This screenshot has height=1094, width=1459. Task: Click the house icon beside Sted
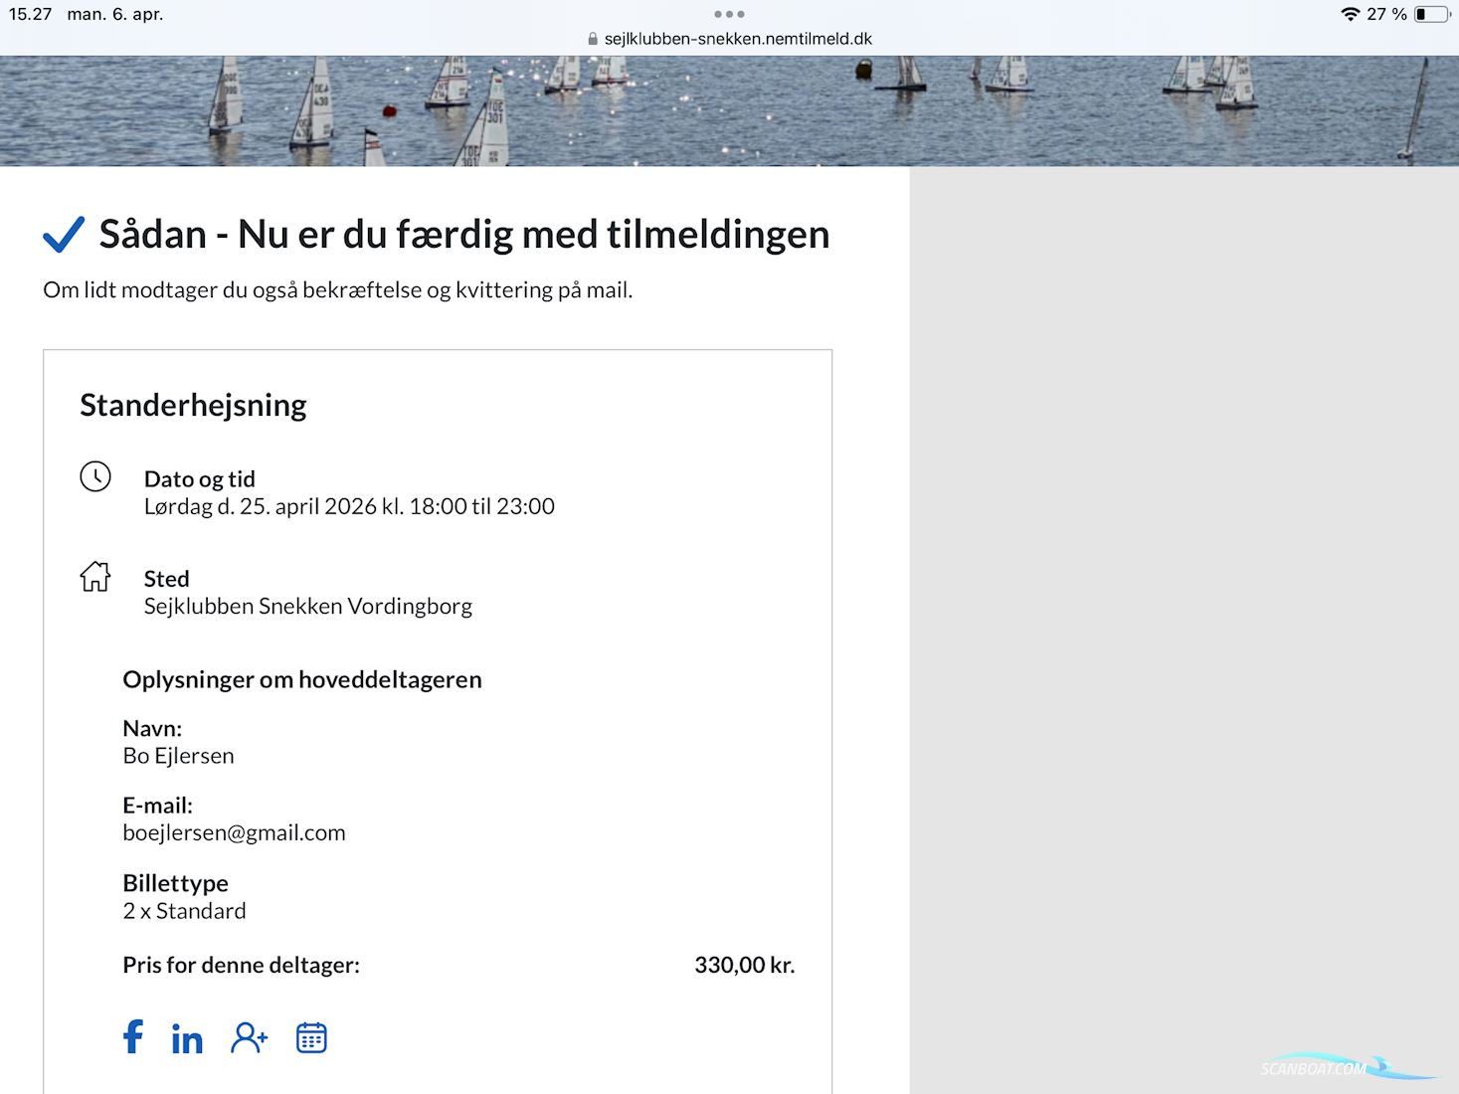[95, 577]
